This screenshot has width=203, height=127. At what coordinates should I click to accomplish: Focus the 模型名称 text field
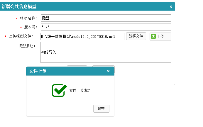(106, 18)
